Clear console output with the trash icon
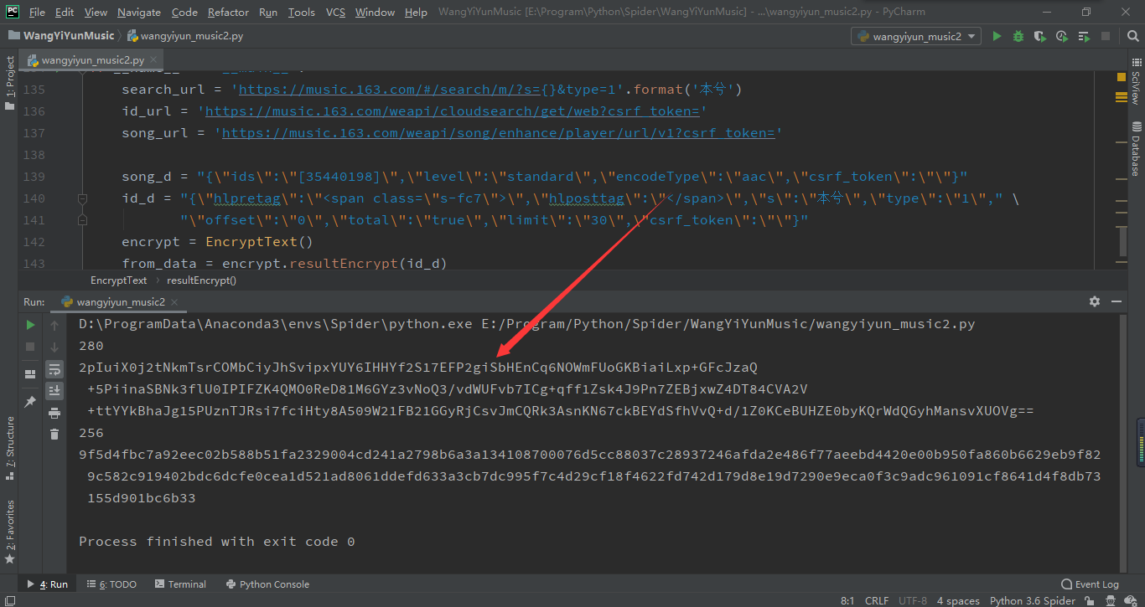Viewport: 1145px width, 607px height. coord(54,434)
